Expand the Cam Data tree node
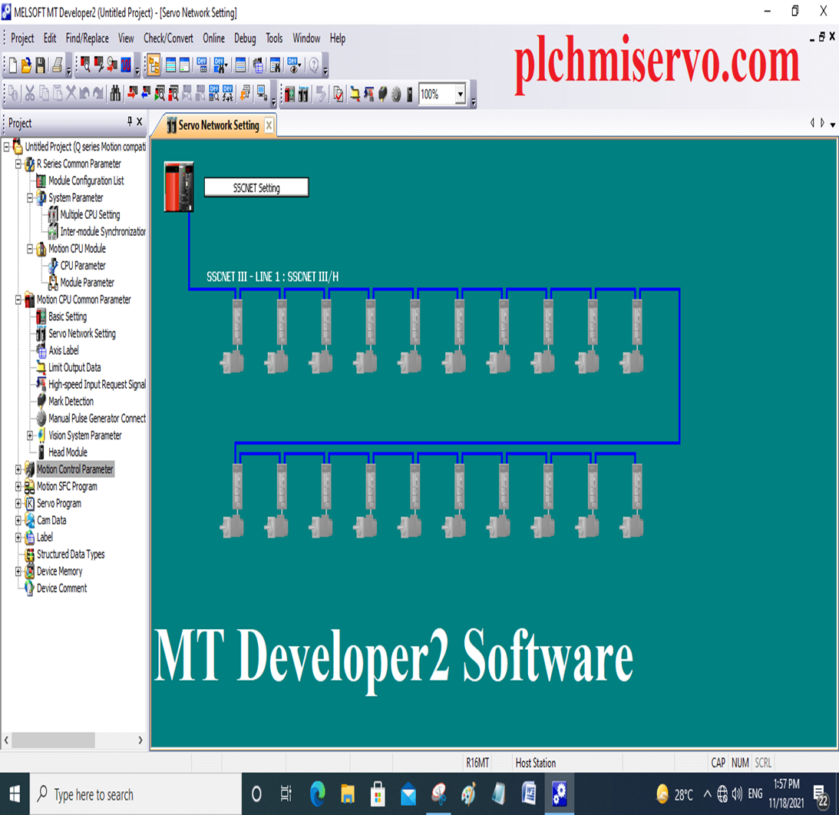 (x=18, y=520)
